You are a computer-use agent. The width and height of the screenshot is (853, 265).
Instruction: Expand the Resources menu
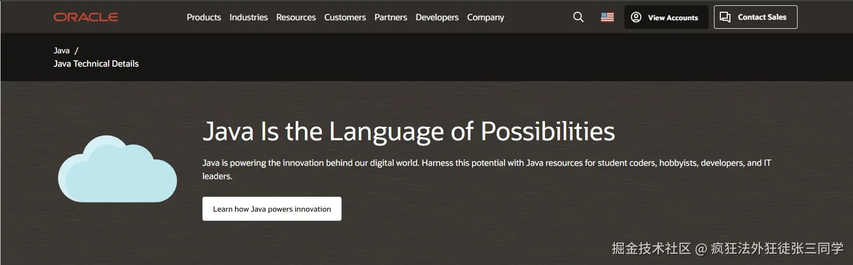click(x=296, y=17)
